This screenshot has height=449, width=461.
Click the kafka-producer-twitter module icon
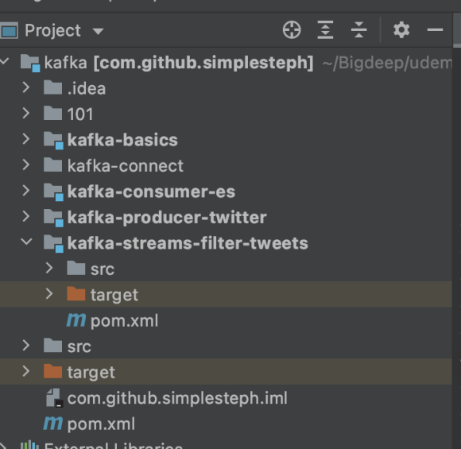click(x=53, y=218)
